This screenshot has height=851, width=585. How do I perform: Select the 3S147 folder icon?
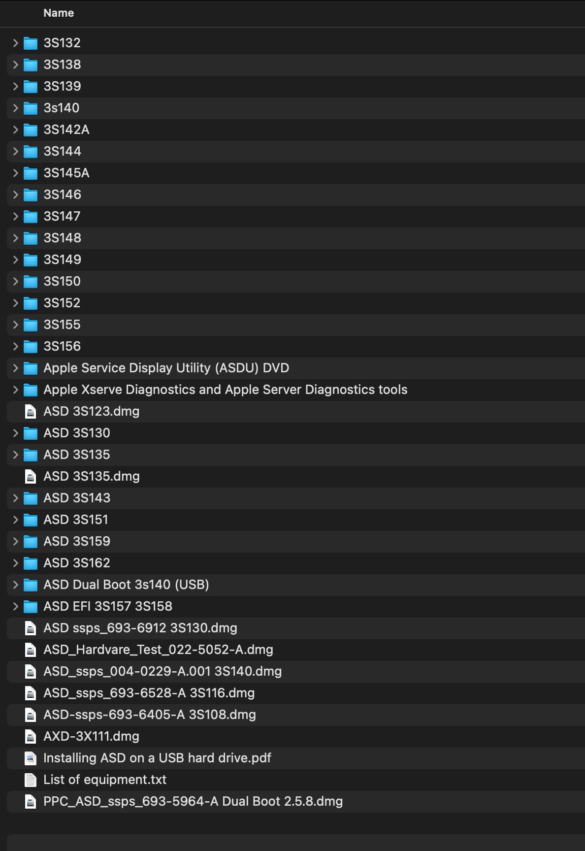pyautogui.click(x=31, y=217)
